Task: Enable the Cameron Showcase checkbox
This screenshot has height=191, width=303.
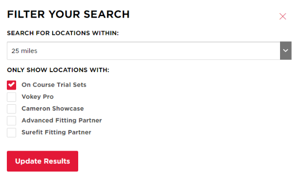Action: 11,109
